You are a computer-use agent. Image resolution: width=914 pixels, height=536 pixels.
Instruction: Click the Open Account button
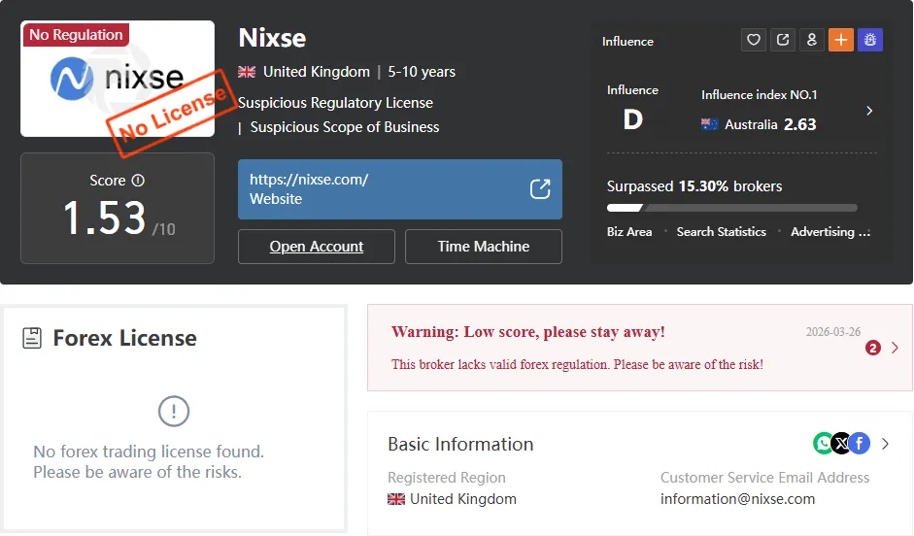click(x=317, y=247)
